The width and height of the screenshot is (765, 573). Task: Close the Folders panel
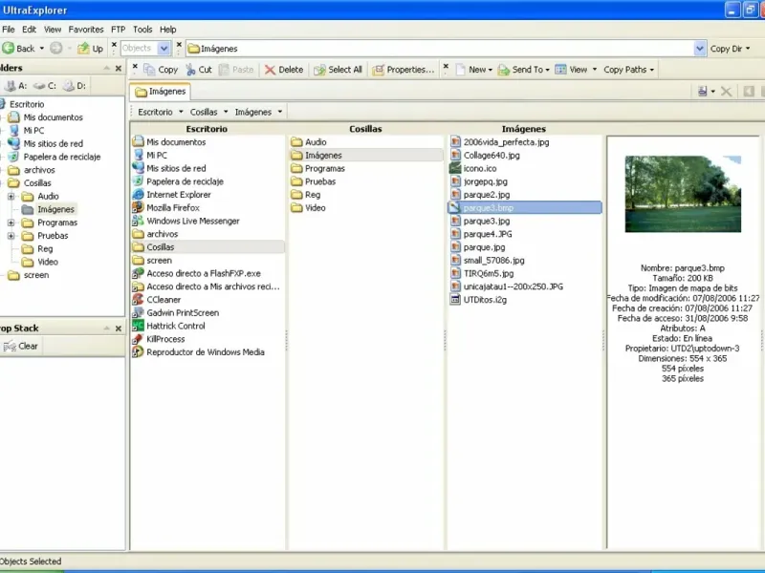tap(118, 68)
